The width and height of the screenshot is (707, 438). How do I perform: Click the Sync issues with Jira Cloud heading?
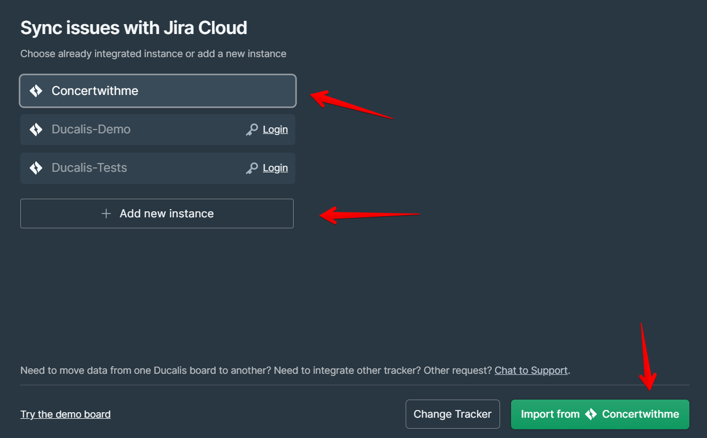tap(133, 27)
